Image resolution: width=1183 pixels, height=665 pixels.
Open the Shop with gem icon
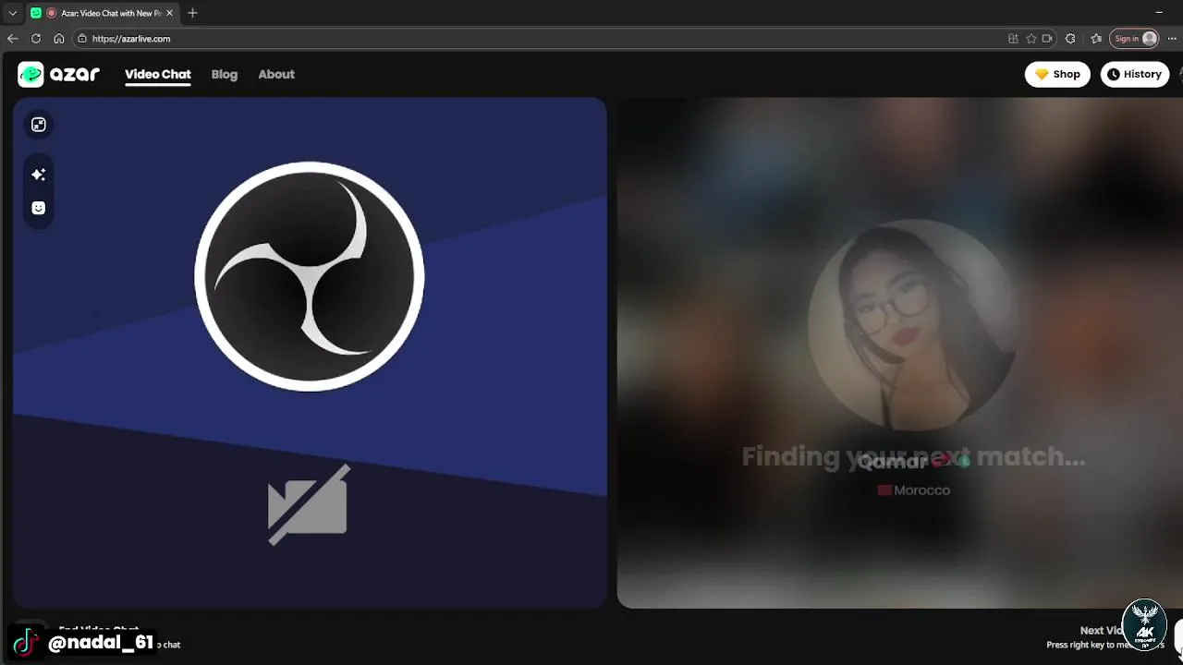1057,74
